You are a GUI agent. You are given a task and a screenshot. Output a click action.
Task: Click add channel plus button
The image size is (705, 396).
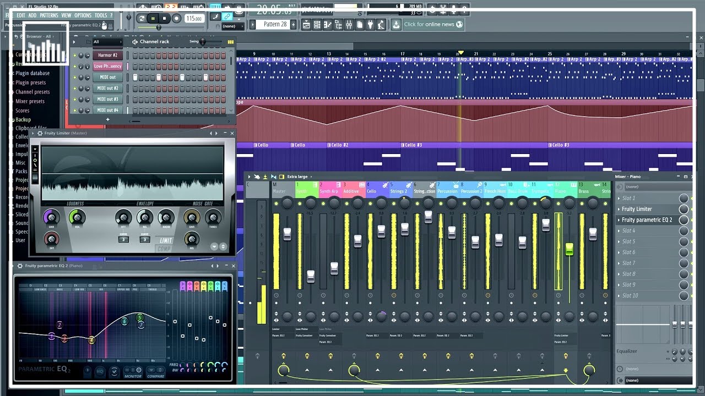pos(108,119)
